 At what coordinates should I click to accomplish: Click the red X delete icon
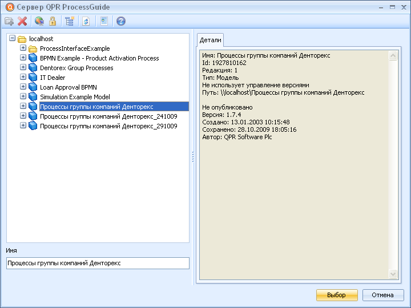(x=22, y=21)
